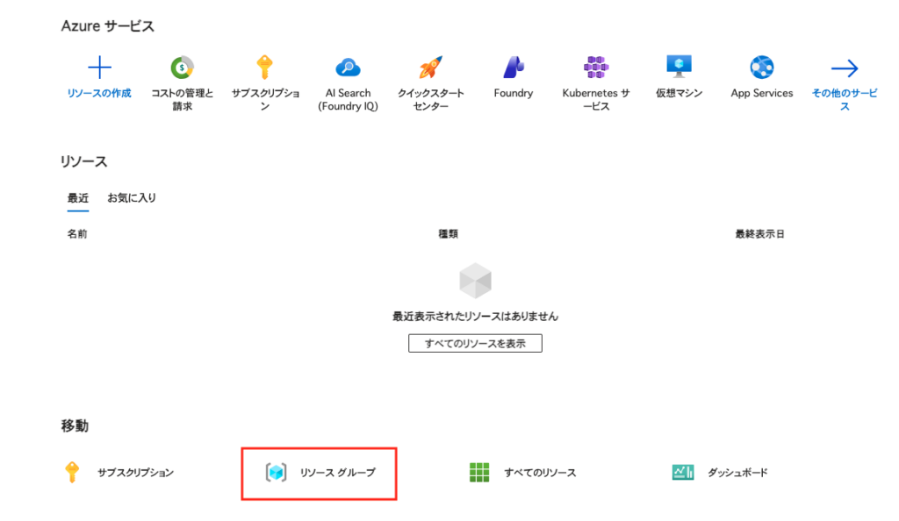Switch to the お気に入り tab
Screen dimensions: 899x521
pyautogui.click(x=132, y=198)
